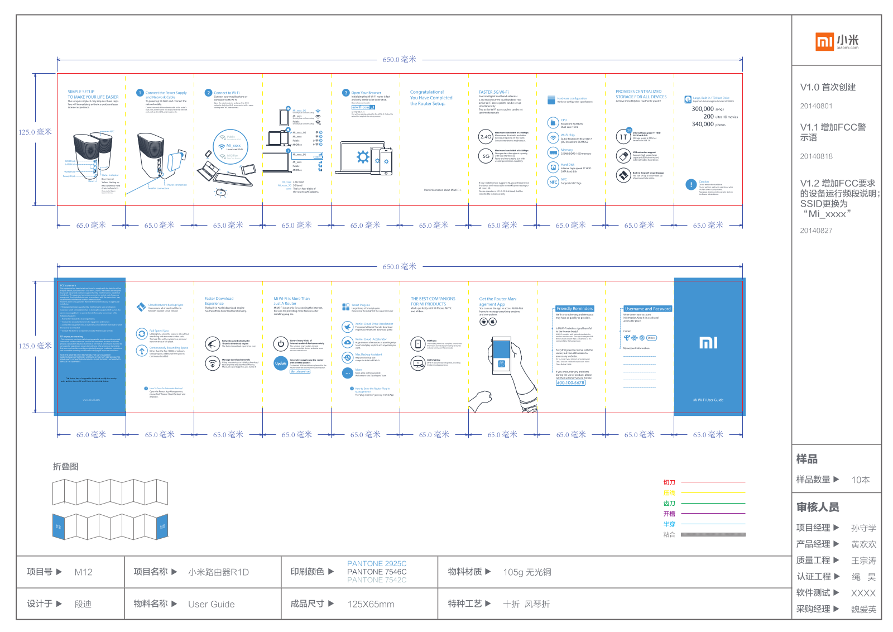893x632 pixels.
Task: Click the Friendly Reminders header
Action: point(575,309)
